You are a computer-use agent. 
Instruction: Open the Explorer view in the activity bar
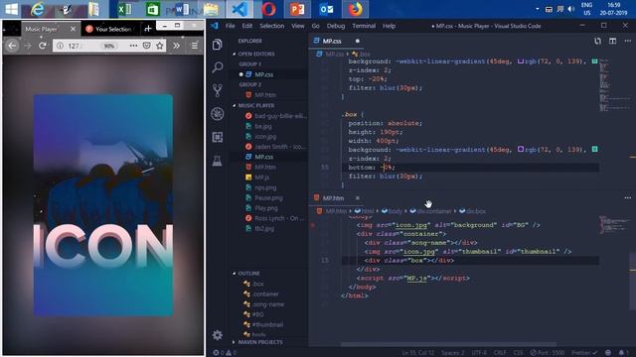tap(218, 45)
